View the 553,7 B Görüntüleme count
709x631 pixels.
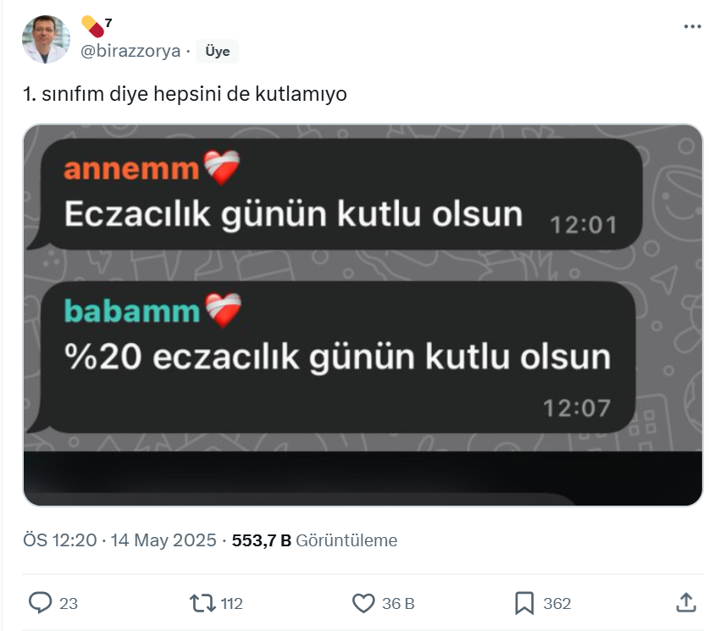pyautogui.click(x=314, y=540)
